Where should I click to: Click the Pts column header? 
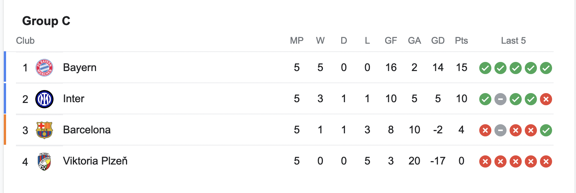pyautogui.click(x=461, y=41)
